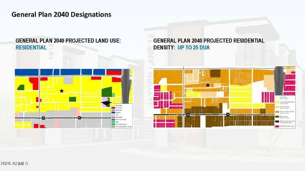
Task: Click the Projected Residential Density heading
Action: coord(209,41)
